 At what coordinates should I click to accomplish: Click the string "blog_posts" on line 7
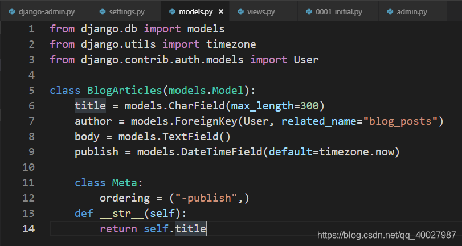coord(400,121)
